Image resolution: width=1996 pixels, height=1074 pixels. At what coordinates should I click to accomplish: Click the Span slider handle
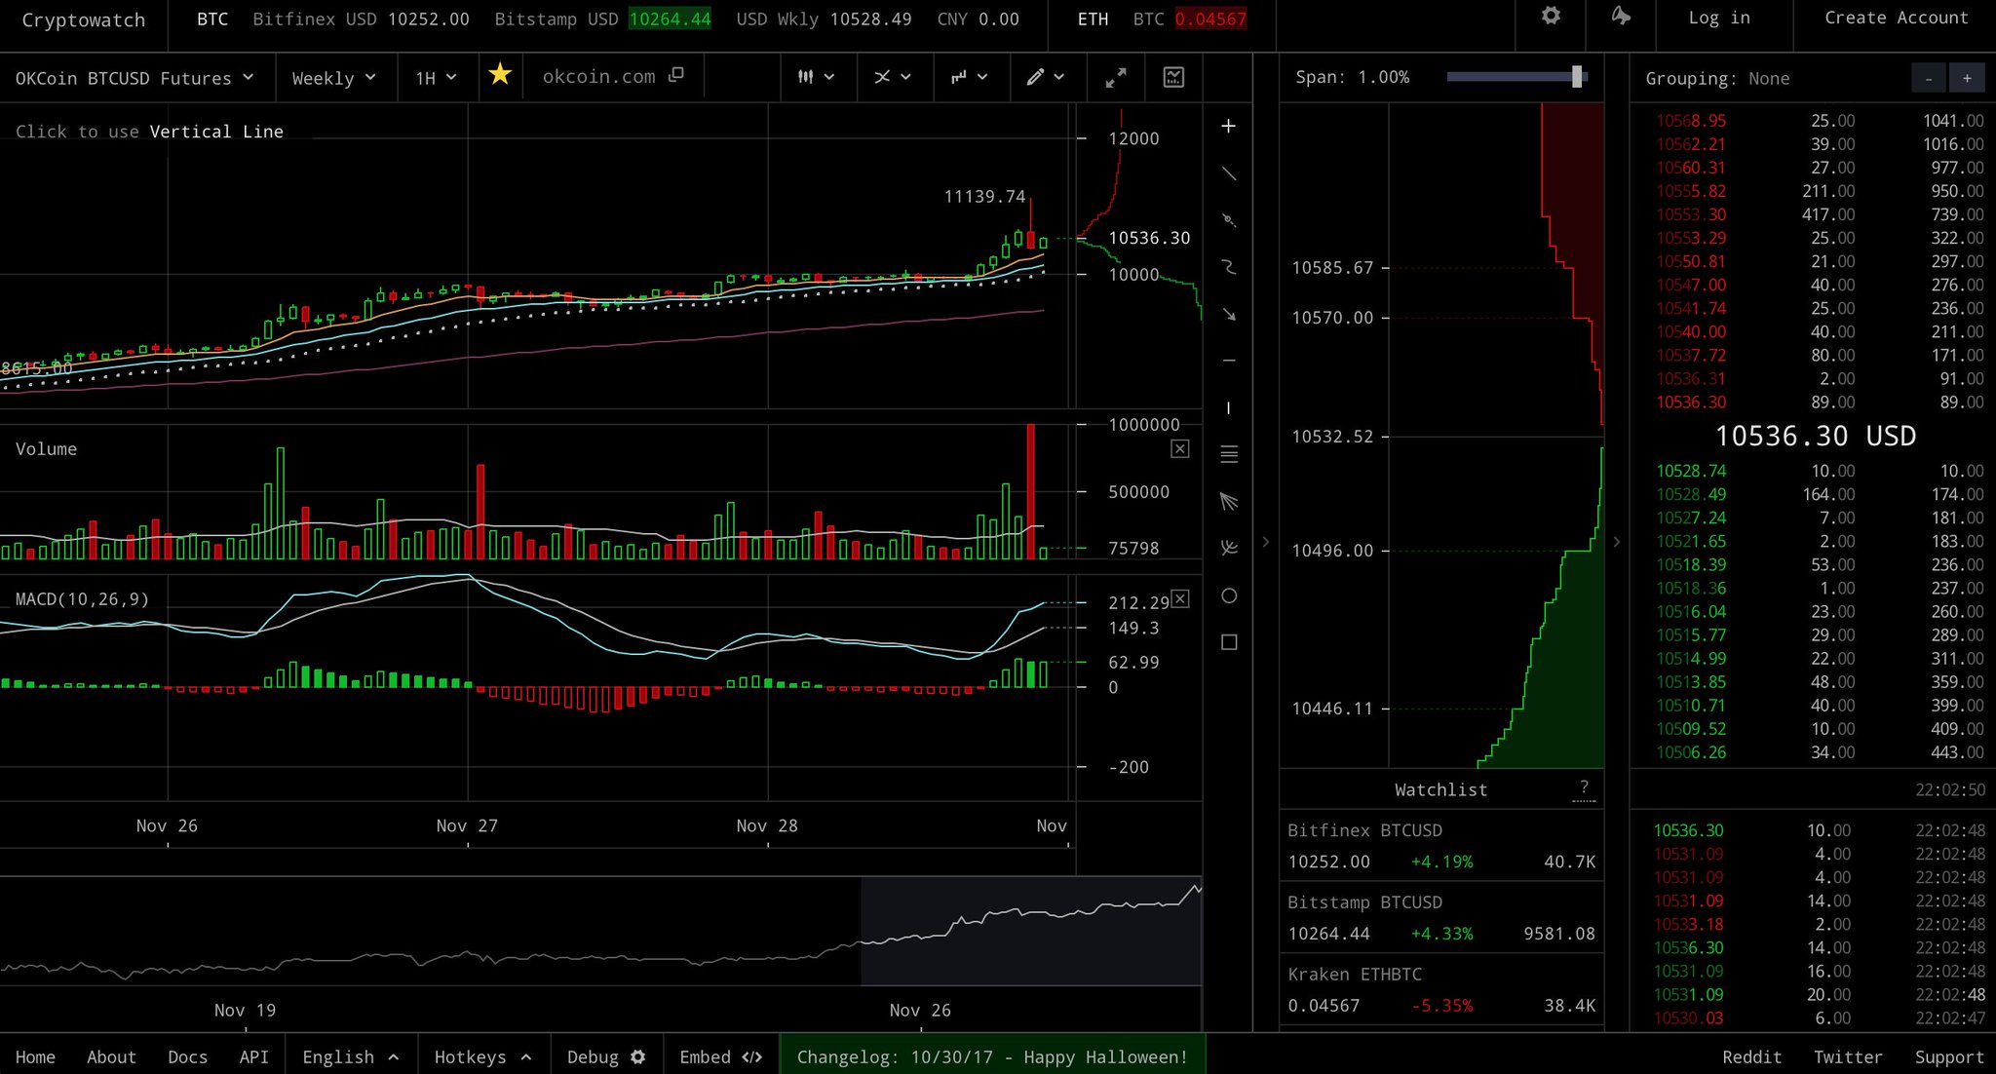[x=1577, y=77]
